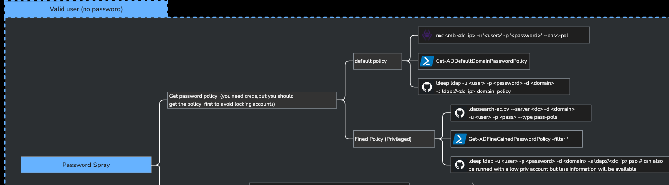
Task: Click GitHub icon beside ldapsearch-ad.py command
Action: tap(460, 113)
